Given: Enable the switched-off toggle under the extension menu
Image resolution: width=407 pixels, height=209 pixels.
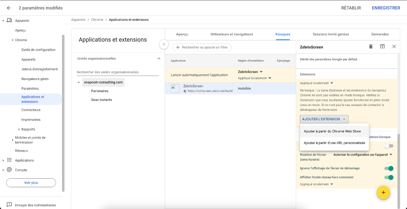Looking at the screenshot, I should 388,146.
